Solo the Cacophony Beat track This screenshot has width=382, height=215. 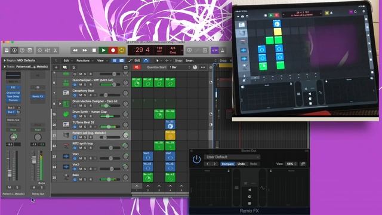(x=85, y=95)
